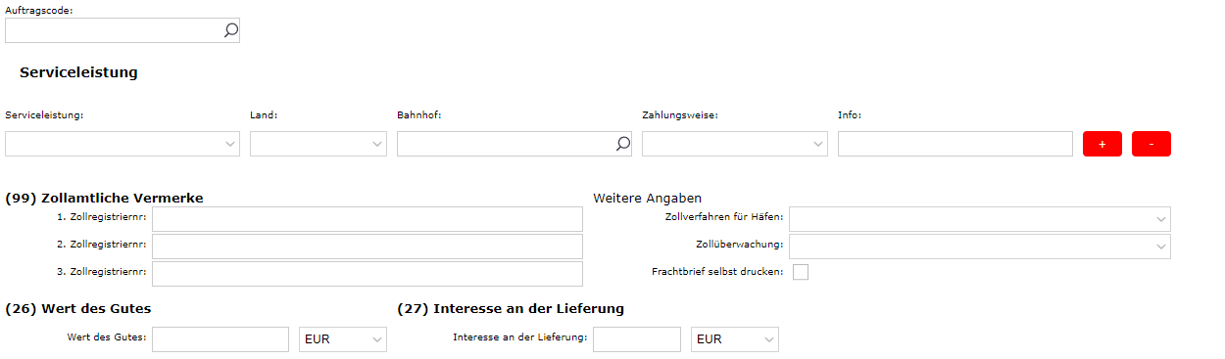Open currency dropdown for Wert des Gutes
Viewport: 1225px width, 359px height.
(x=343, y=339)
